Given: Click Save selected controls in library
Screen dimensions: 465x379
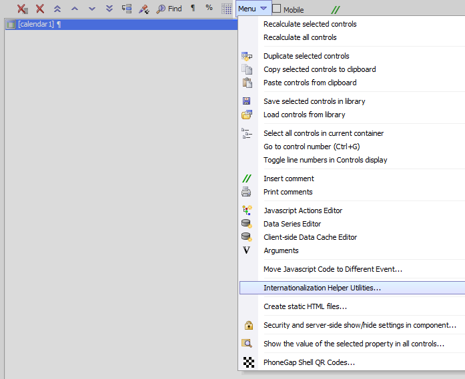Looking at the screenshot, I should point(314,101).
